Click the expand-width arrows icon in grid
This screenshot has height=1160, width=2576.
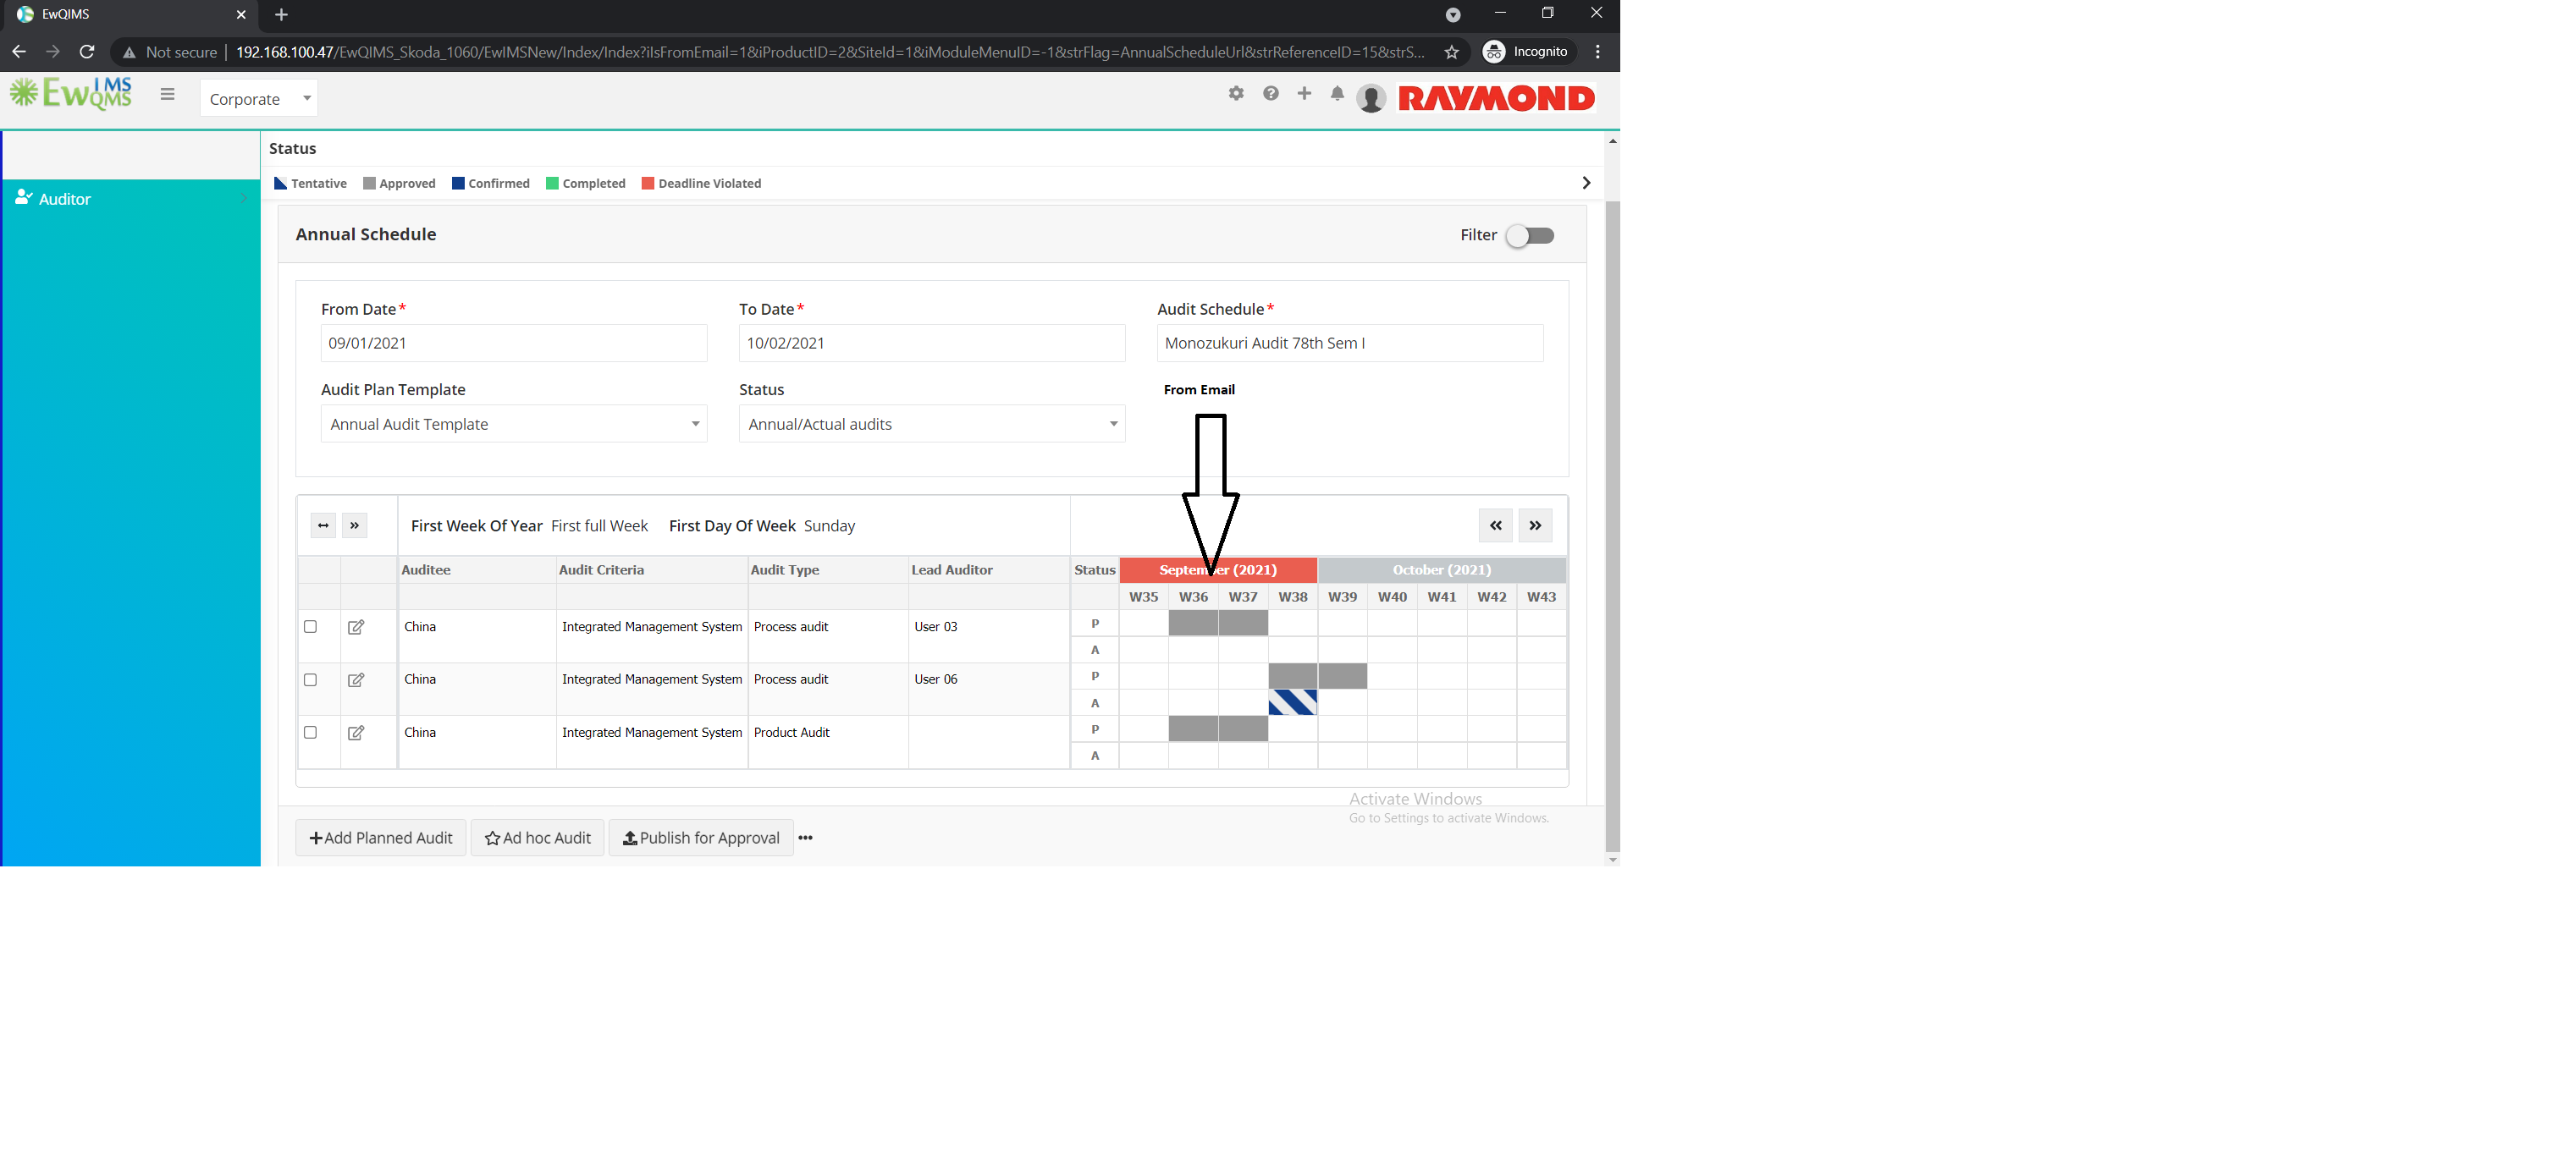pos(323,525)
